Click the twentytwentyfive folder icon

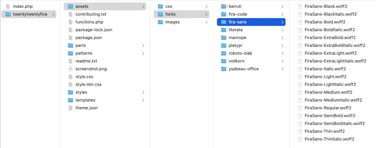(8, 14)
